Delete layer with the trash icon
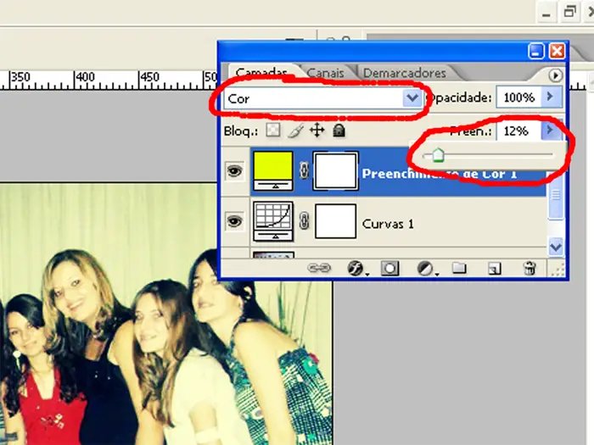Screen dimensions: 594x445 (x=530, y=269)
